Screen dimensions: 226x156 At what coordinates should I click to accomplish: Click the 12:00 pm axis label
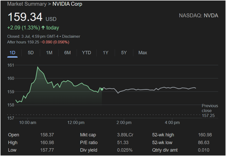coord(76,123)
